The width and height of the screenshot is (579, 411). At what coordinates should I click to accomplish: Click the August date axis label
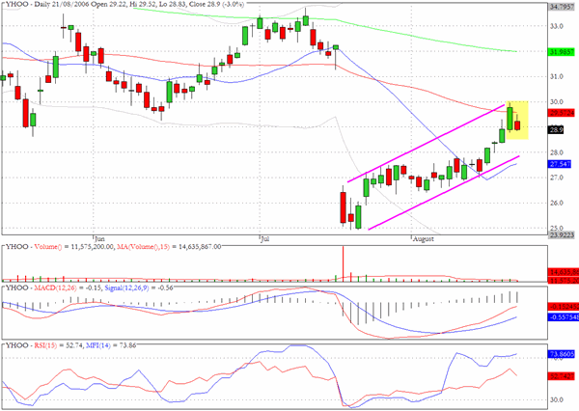click(424, 239)
